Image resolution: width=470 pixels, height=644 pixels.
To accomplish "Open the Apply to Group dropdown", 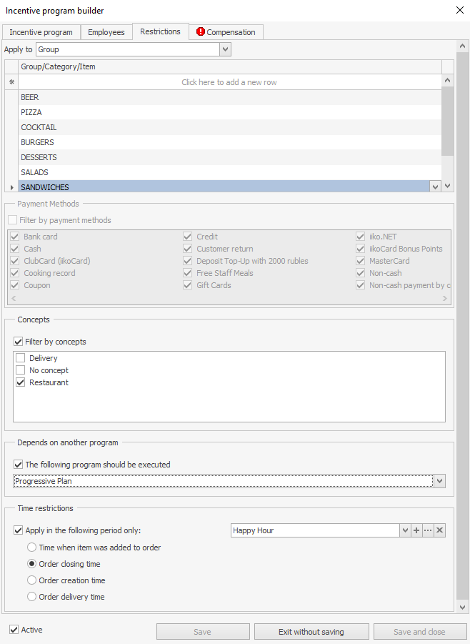I will pos(225,49).
